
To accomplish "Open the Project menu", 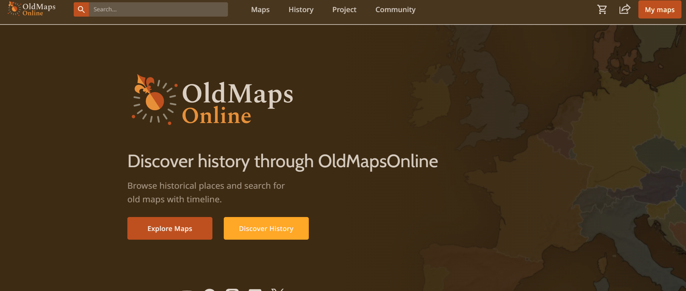I will pyautogui.click(x=344, y=10).
